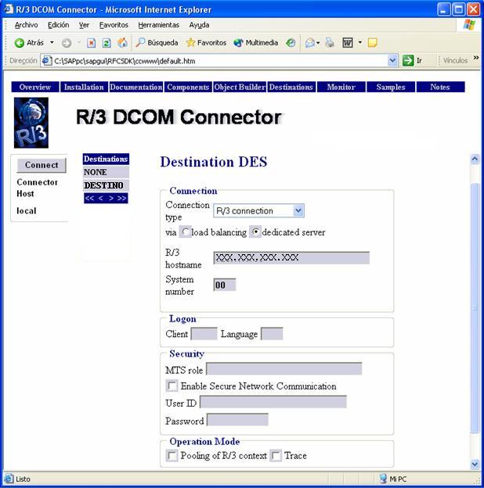Screen dimensions: 484x488
Task: Click the Forward navigation arrow icon
Action: pyautogui.click(x=67, y=43)
